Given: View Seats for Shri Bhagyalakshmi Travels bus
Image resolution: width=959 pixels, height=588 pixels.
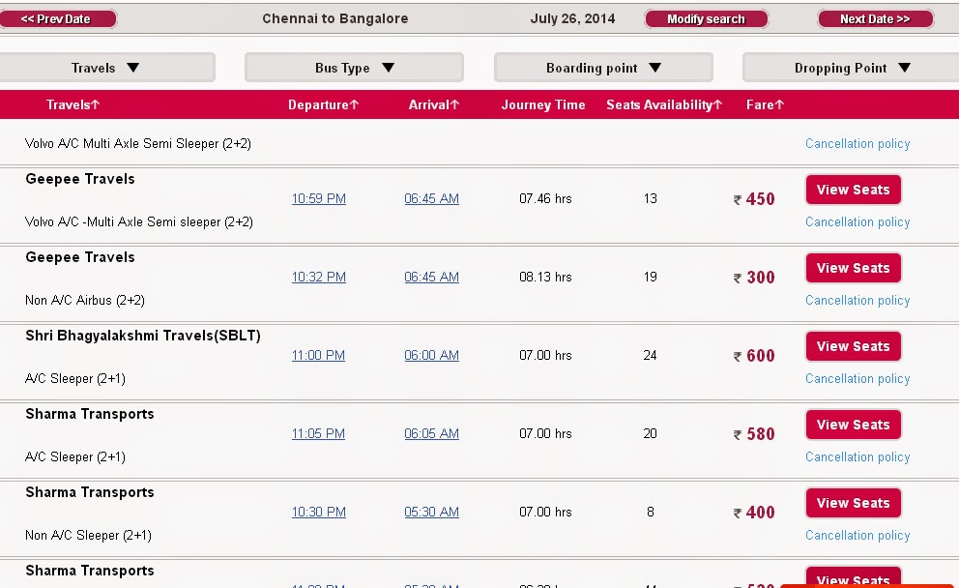Looking at the screenshot, I should (x=853, y=345).
